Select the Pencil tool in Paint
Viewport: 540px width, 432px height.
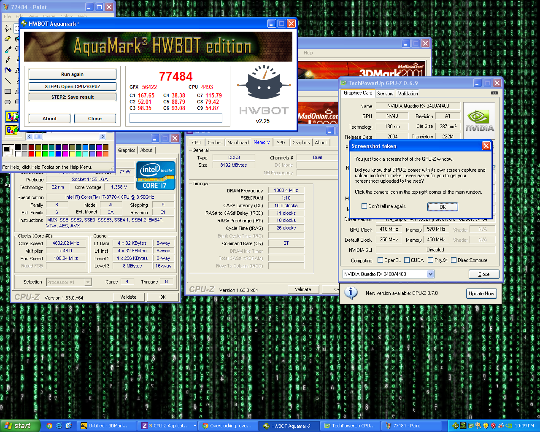click(x=8, y=59)
